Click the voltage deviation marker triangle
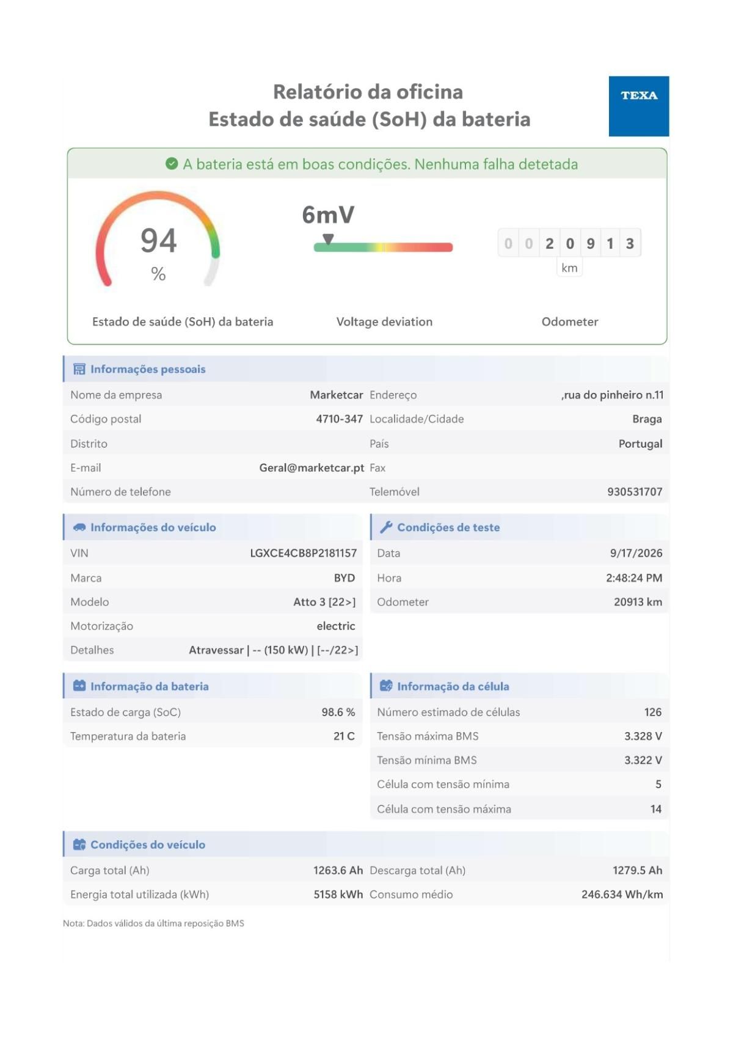733x1037 pixels. pyautogui.click(x=328, y=239)
